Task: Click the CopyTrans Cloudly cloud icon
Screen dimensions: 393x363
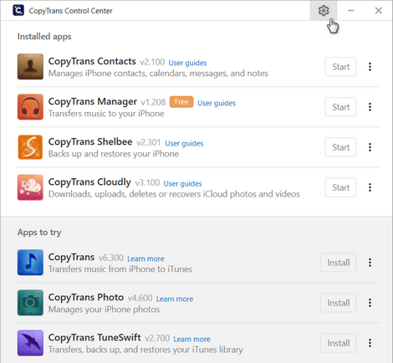Action: point(30,187)
